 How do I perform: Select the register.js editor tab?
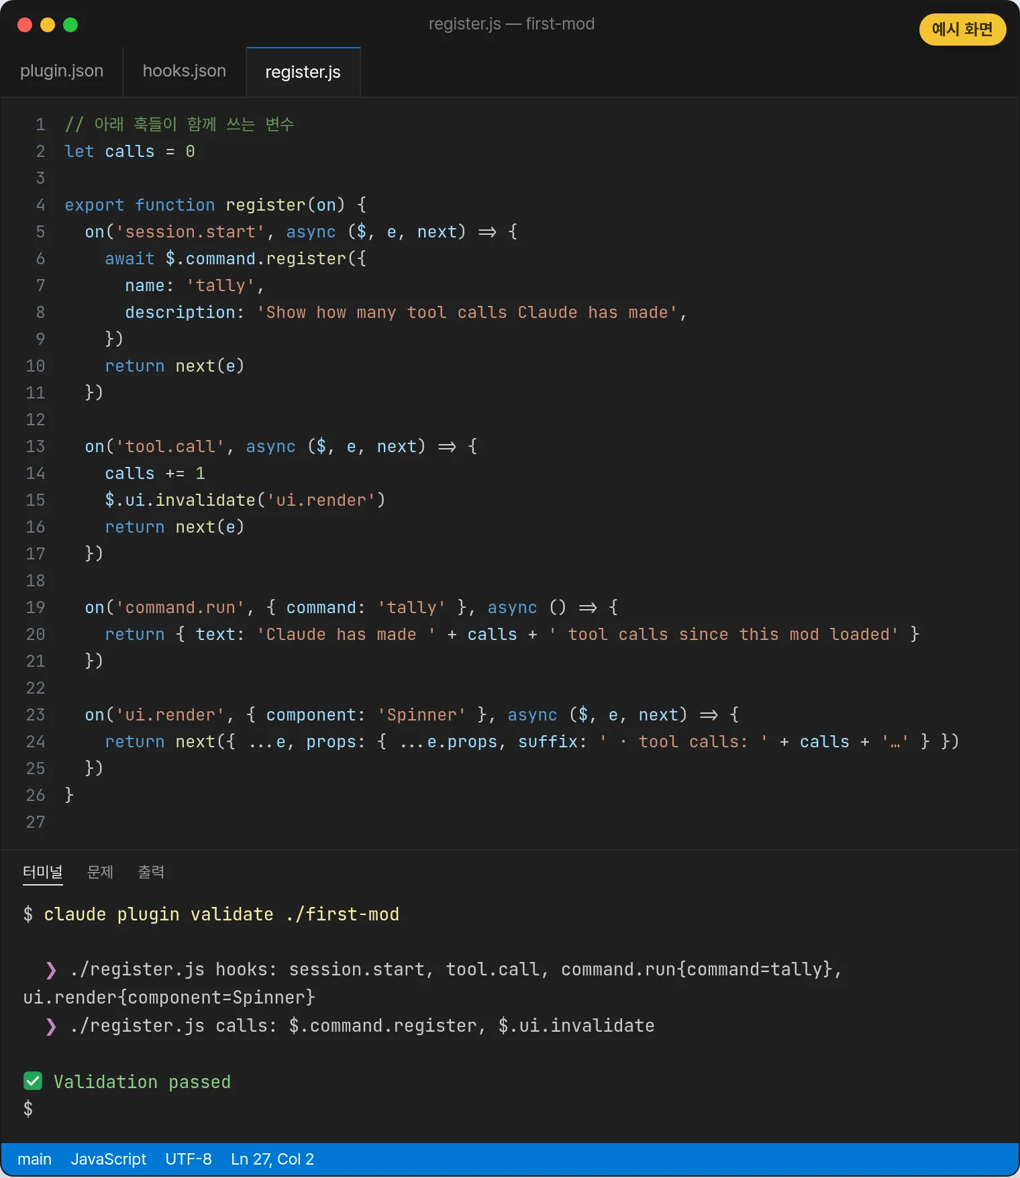(303, 72)
